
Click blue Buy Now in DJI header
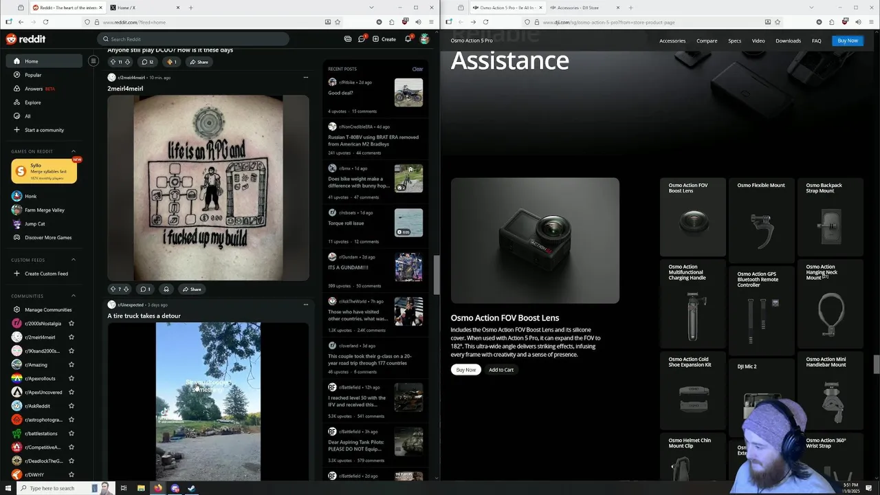tap(848, 41)
